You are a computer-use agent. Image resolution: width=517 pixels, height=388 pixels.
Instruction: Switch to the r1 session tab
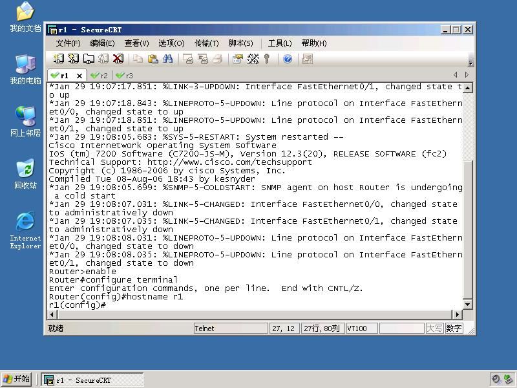(64, 76)
